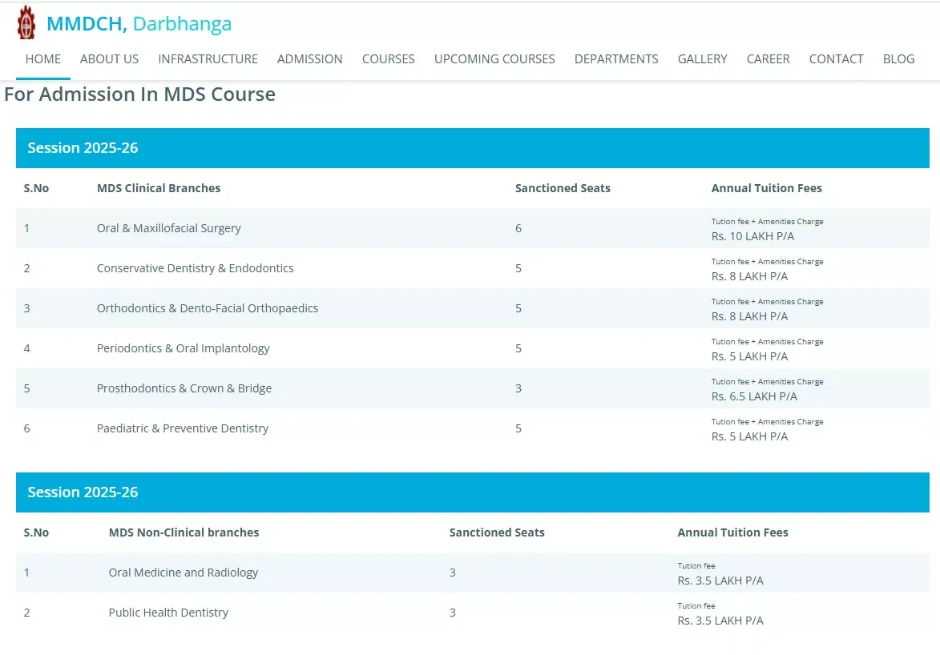Select the Public Health Dentistry row
The height and width of the screenshot is (655, 940).
[x=168, y=613]
